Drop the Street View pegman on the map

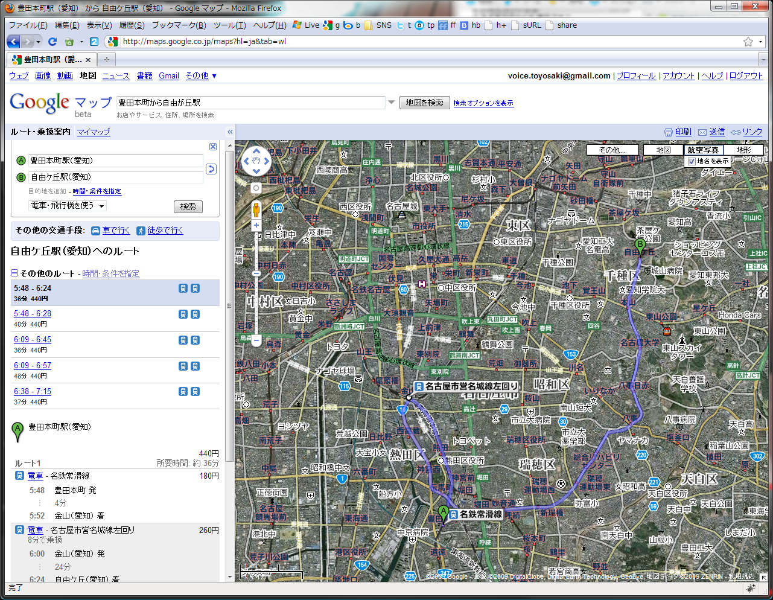pyautogui.click(x=256, y=209)
